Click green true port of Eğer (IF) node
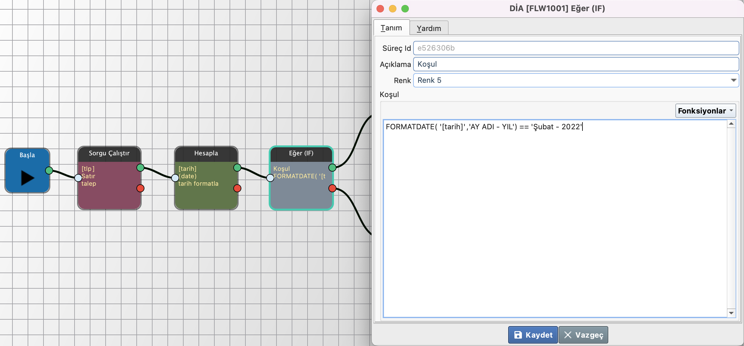The image size is (744, 346). tap(332, 168)
